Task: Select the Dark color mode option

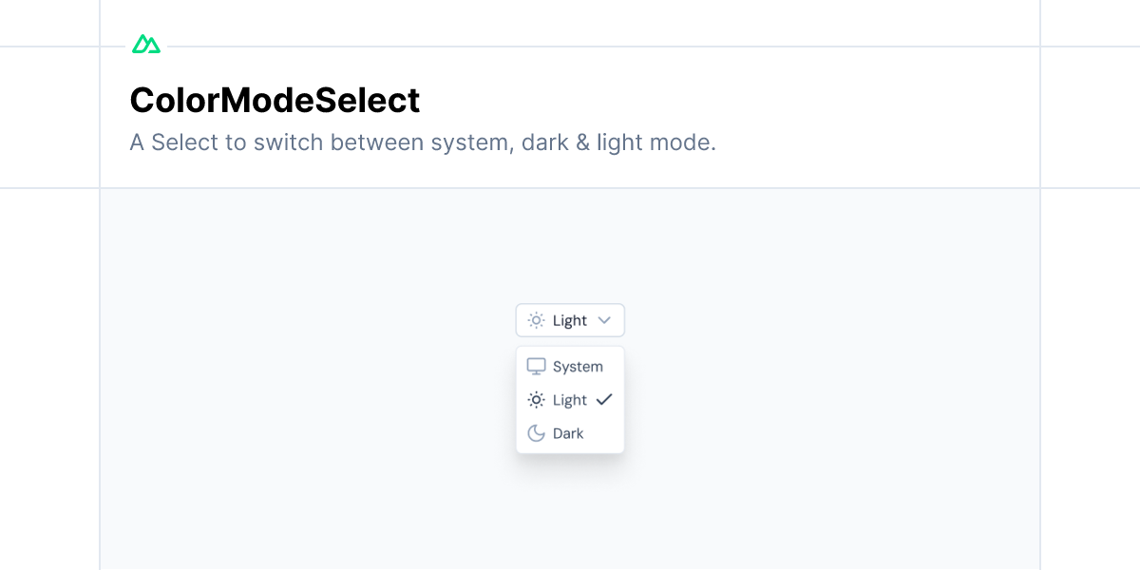Action: pos(567,433)
